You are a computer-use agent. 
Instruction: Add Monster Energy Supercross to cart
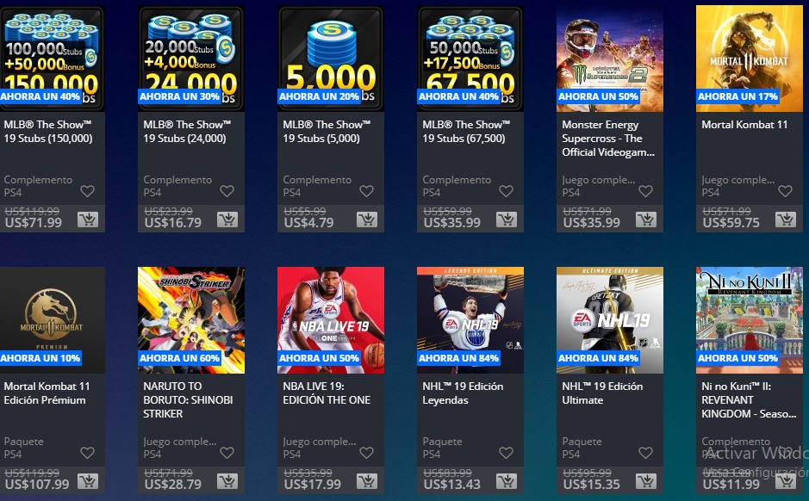(646, 220)
